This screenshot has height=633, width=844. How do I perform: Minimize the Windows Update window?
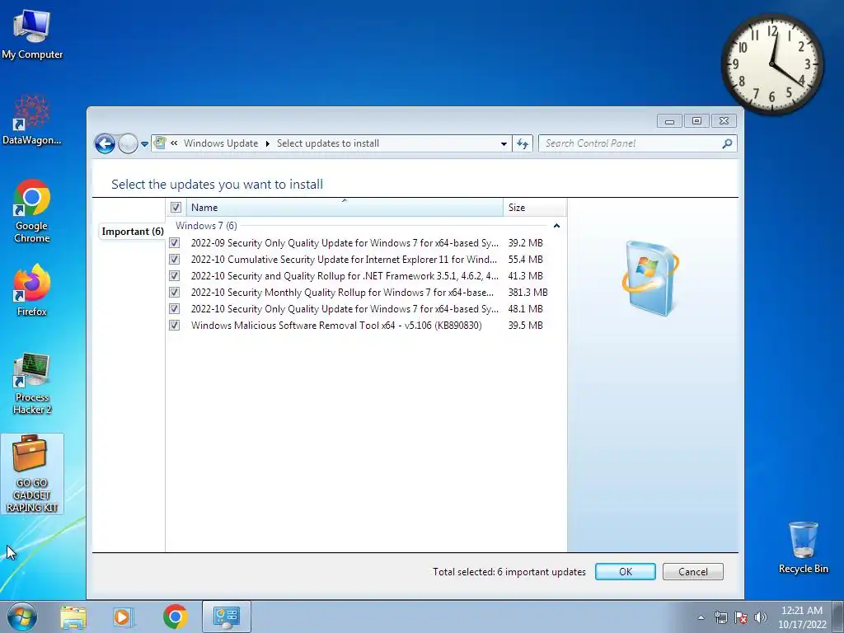pyautogui.click(x=669, y=121)
